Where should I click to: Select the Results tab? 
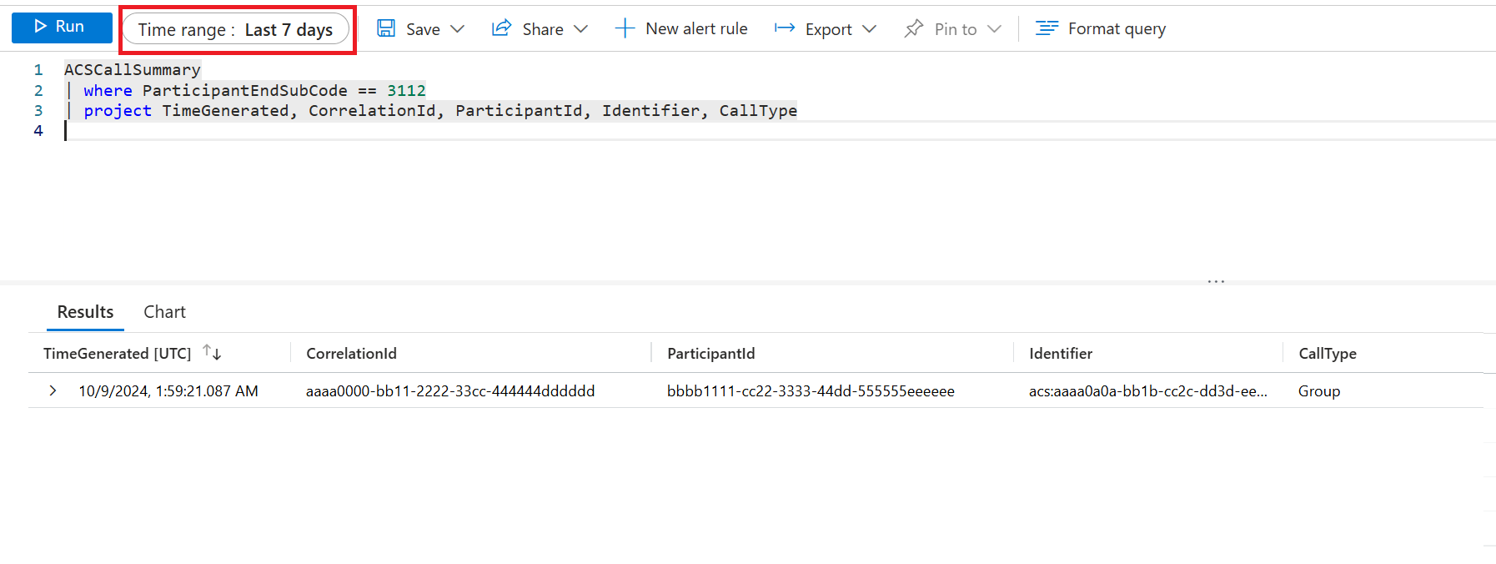pyautogui.click(x=85, y=312)
